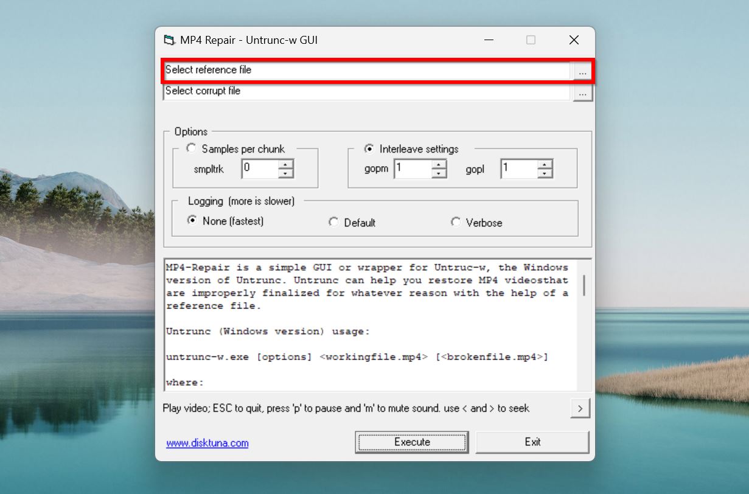Click inside the gopl number field
Viewport: 749px width, 494px height.
pos(519,169)
